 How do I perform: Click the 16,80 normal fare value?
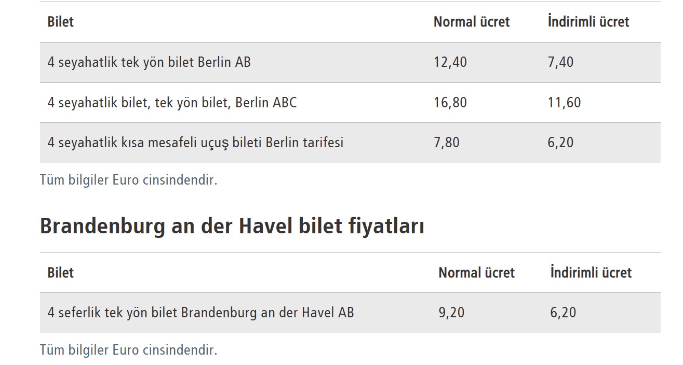coord(450,103)
